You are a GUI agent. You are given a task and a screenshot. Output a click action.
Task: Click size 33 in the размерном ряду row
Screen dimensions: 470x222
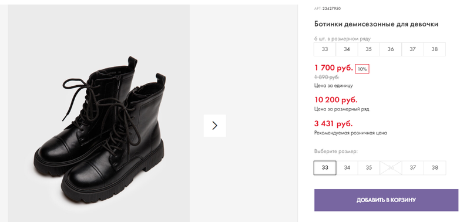coord(325,49)
